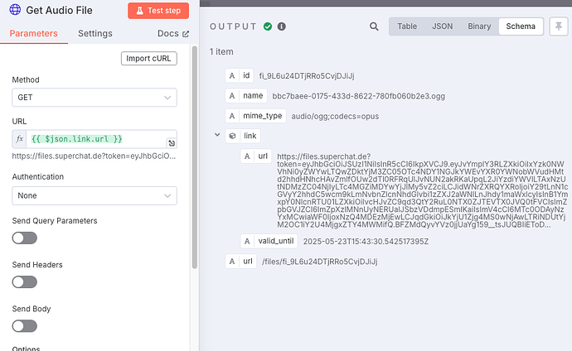Click string type icon for bottom url field
Screen dimensions: 572x351
coord(232,261)
